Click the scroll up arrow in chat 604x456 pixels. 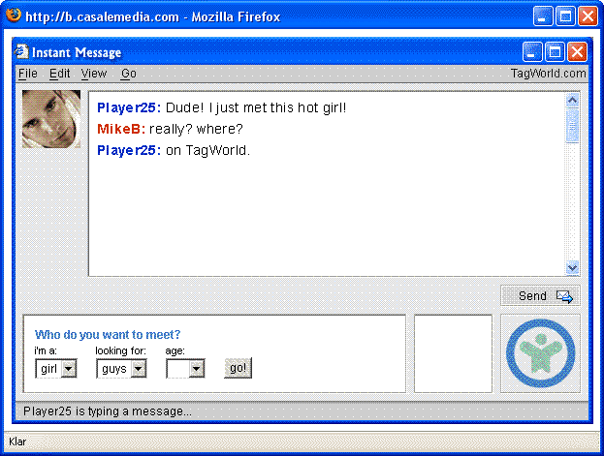pyautogui.click(x=572, y=101)
